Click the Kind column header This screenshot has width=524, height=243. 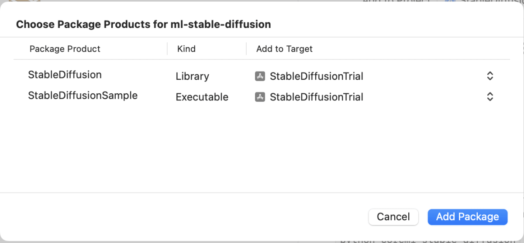tap(186, 49)
